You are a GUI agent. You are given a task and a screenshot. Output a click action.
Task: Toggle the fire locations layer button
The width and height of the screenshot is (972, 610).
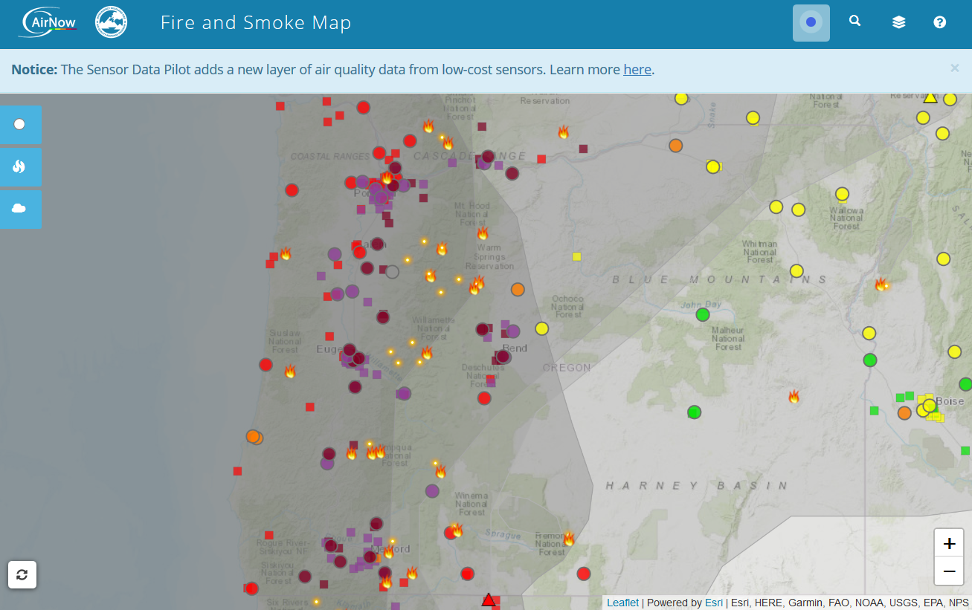click(20, 167)
